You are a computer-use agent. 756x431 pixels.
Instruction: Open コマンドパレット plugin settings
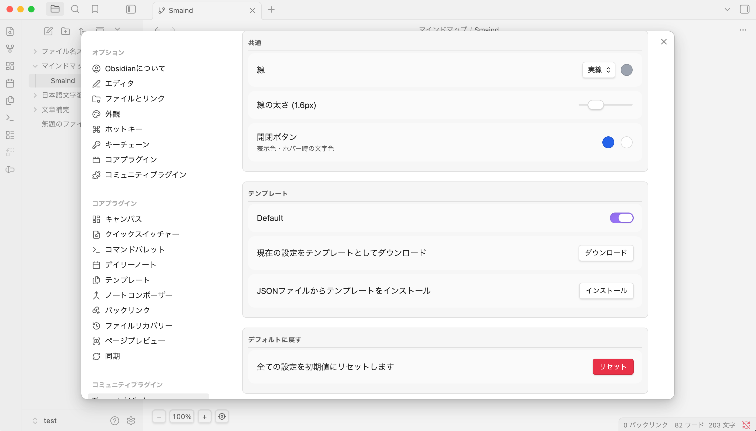click(148, 250)
